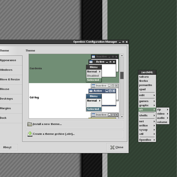Viewport: 177px width, 177px height.
Task: Click the folder icon on Install theme
Action: click(x=30, y=124)
